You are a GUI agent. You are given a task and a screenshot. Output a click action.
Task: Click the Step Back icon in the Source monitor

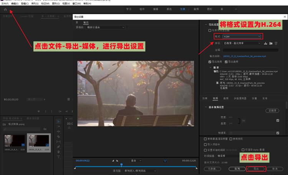[66, 111]
